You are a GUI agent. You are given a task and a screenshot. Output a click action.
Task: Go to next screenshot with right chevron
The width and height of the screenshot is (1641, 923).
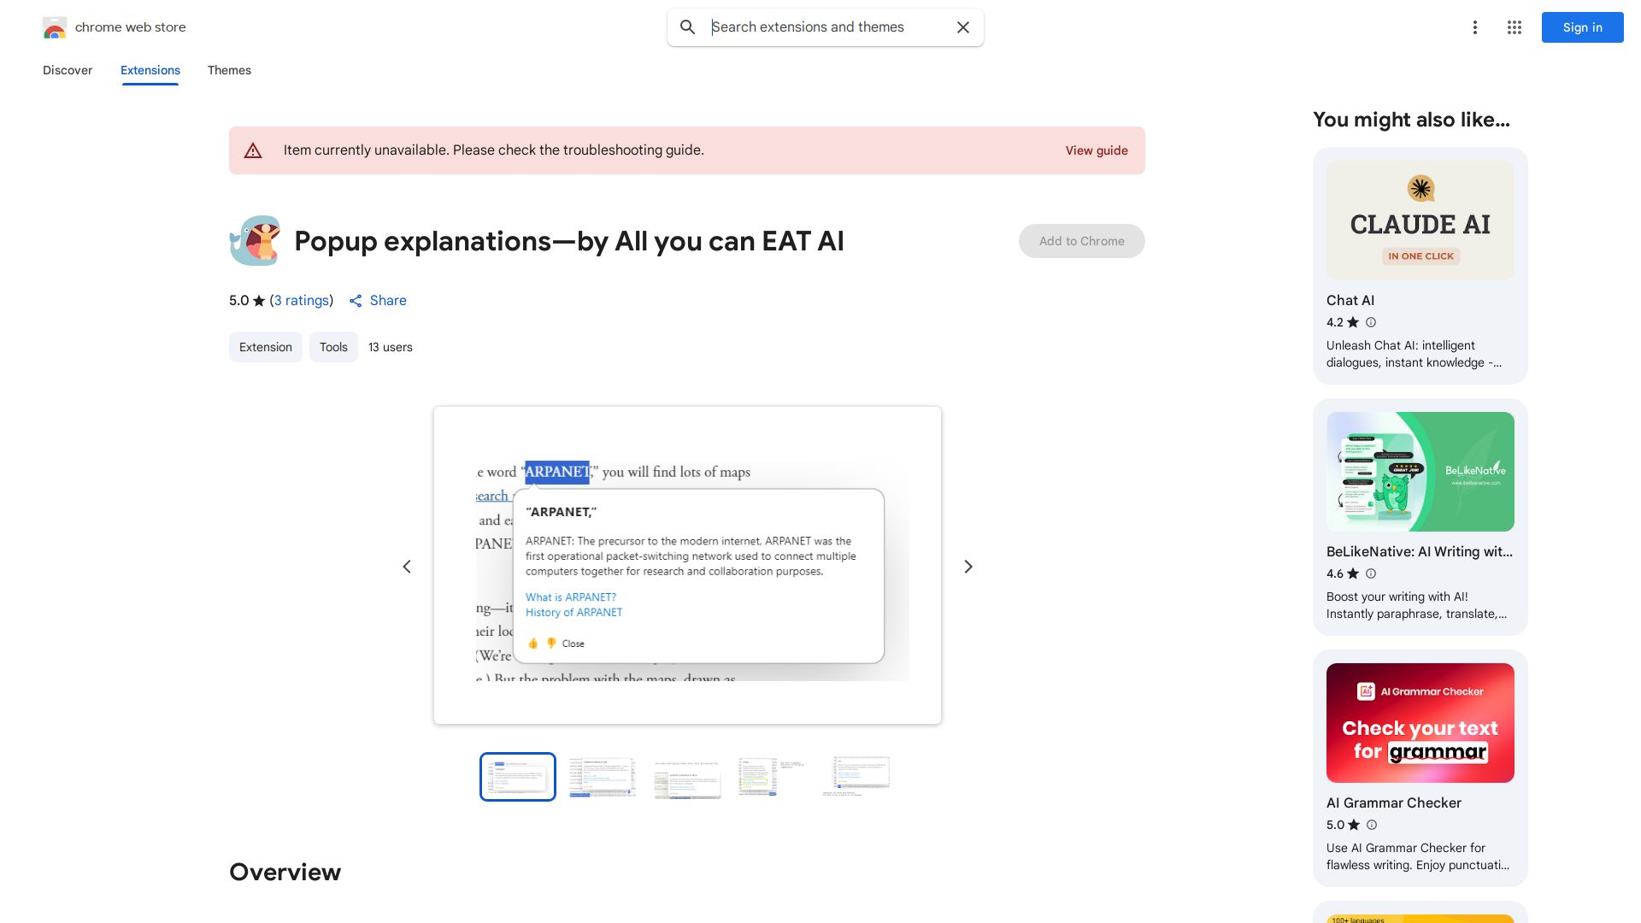click(x=968, y=567)
